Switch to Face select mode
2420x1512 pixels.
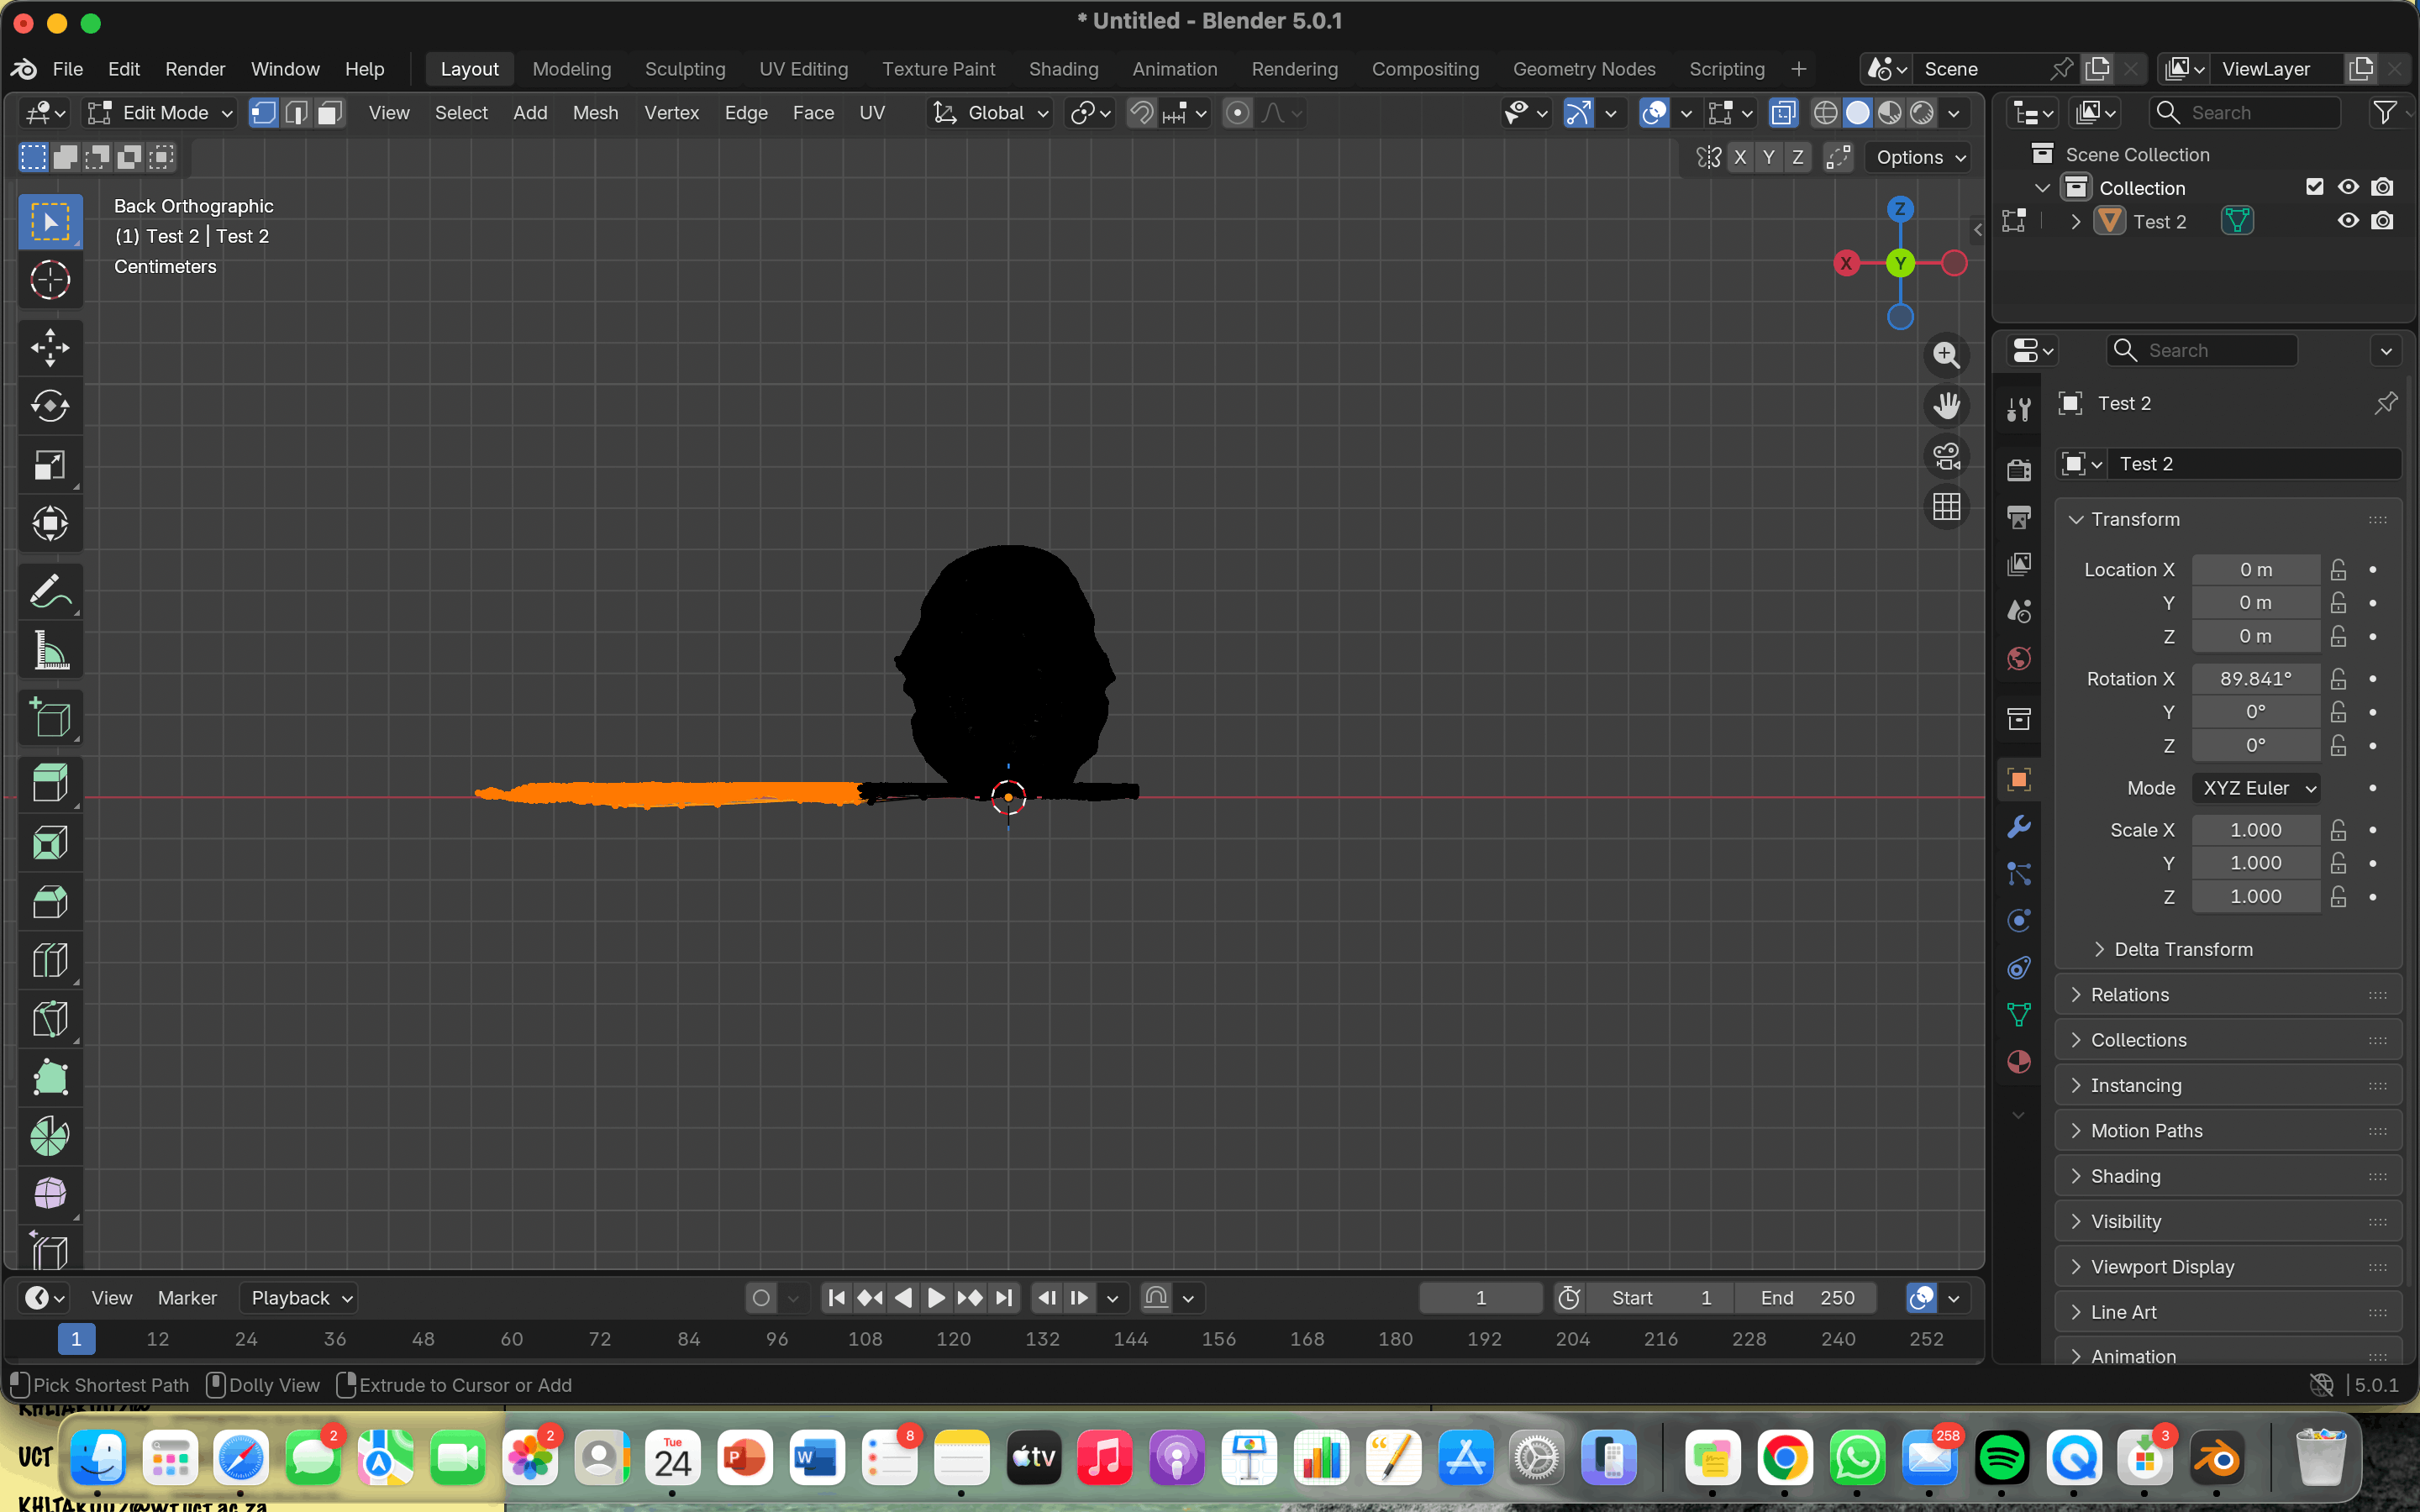pos(329,113)
